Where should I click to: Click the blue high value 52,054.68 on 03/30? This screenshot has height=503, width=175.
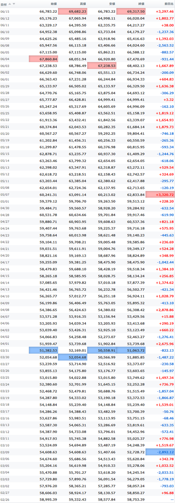(72, 357)
